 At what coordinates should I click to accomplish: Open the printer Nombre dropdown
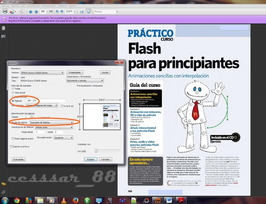pos(42,73)
